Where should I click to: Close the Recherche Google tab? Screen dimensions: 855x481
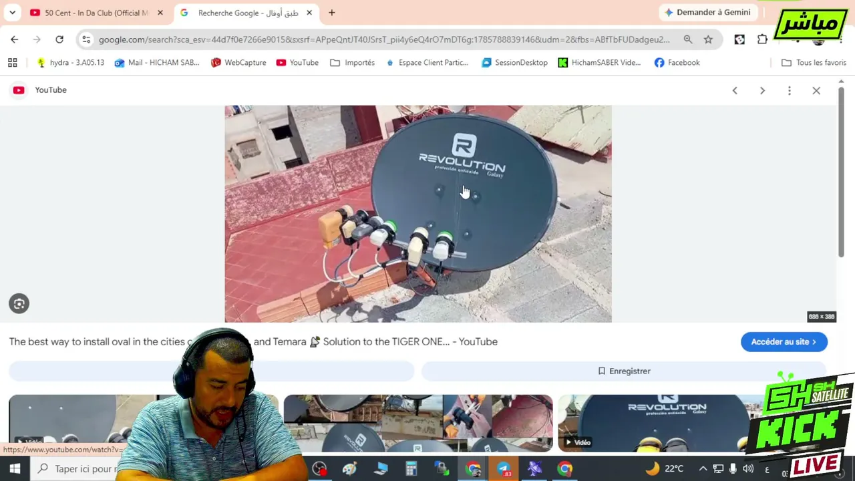[x=309, y=13]
